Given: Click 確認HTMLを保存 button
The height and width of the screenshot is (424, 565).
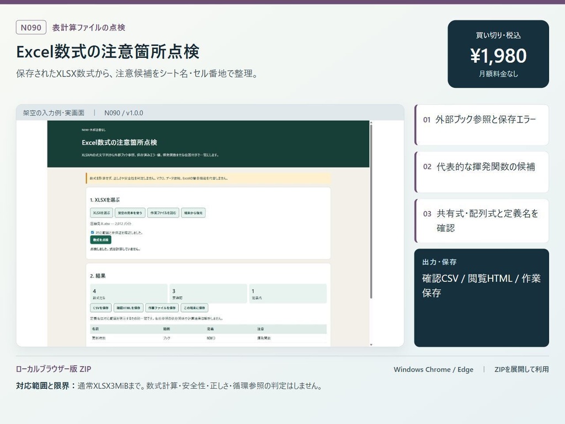Looking at the screenshot, I should [x=129, y=308].
